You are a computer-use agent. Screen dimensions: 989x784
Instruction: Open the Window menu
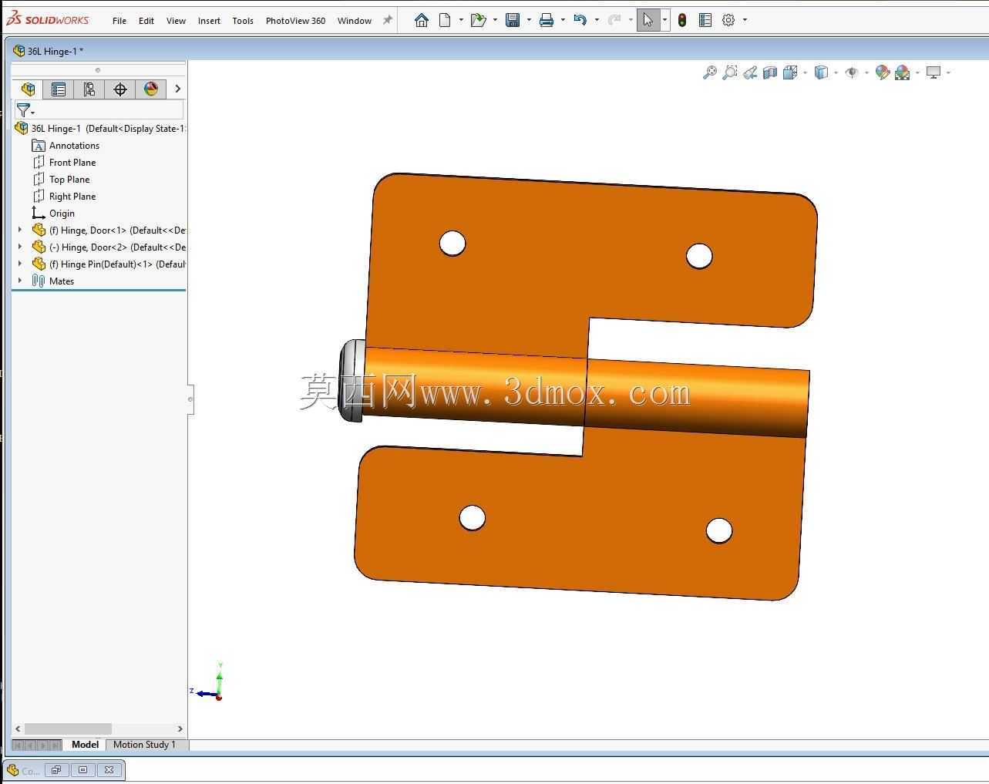coord(355,21)
